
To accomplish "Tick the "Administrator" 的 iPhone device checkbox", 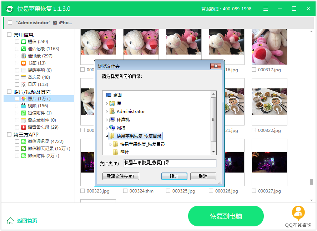I will point(10,22).
